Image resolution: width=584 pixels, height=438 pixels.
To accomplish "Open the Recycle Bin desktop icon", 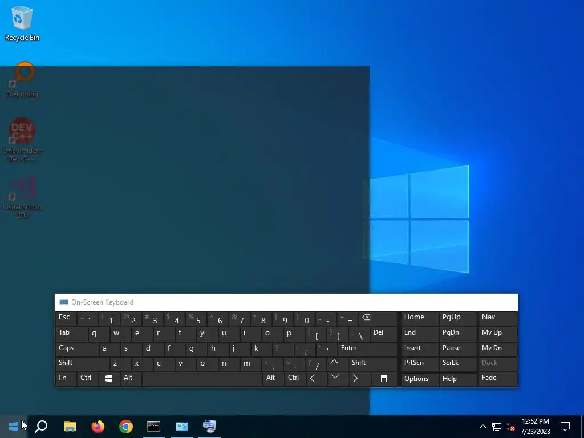I will coord(22,23).
